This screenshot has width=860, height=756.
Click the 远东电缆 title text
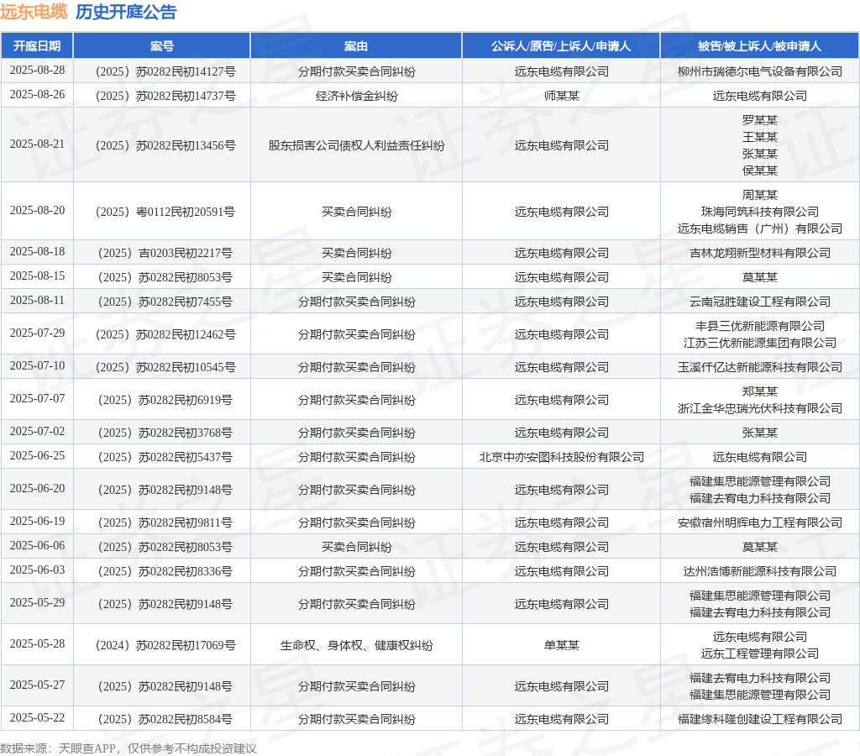click(x=34, y=12)
